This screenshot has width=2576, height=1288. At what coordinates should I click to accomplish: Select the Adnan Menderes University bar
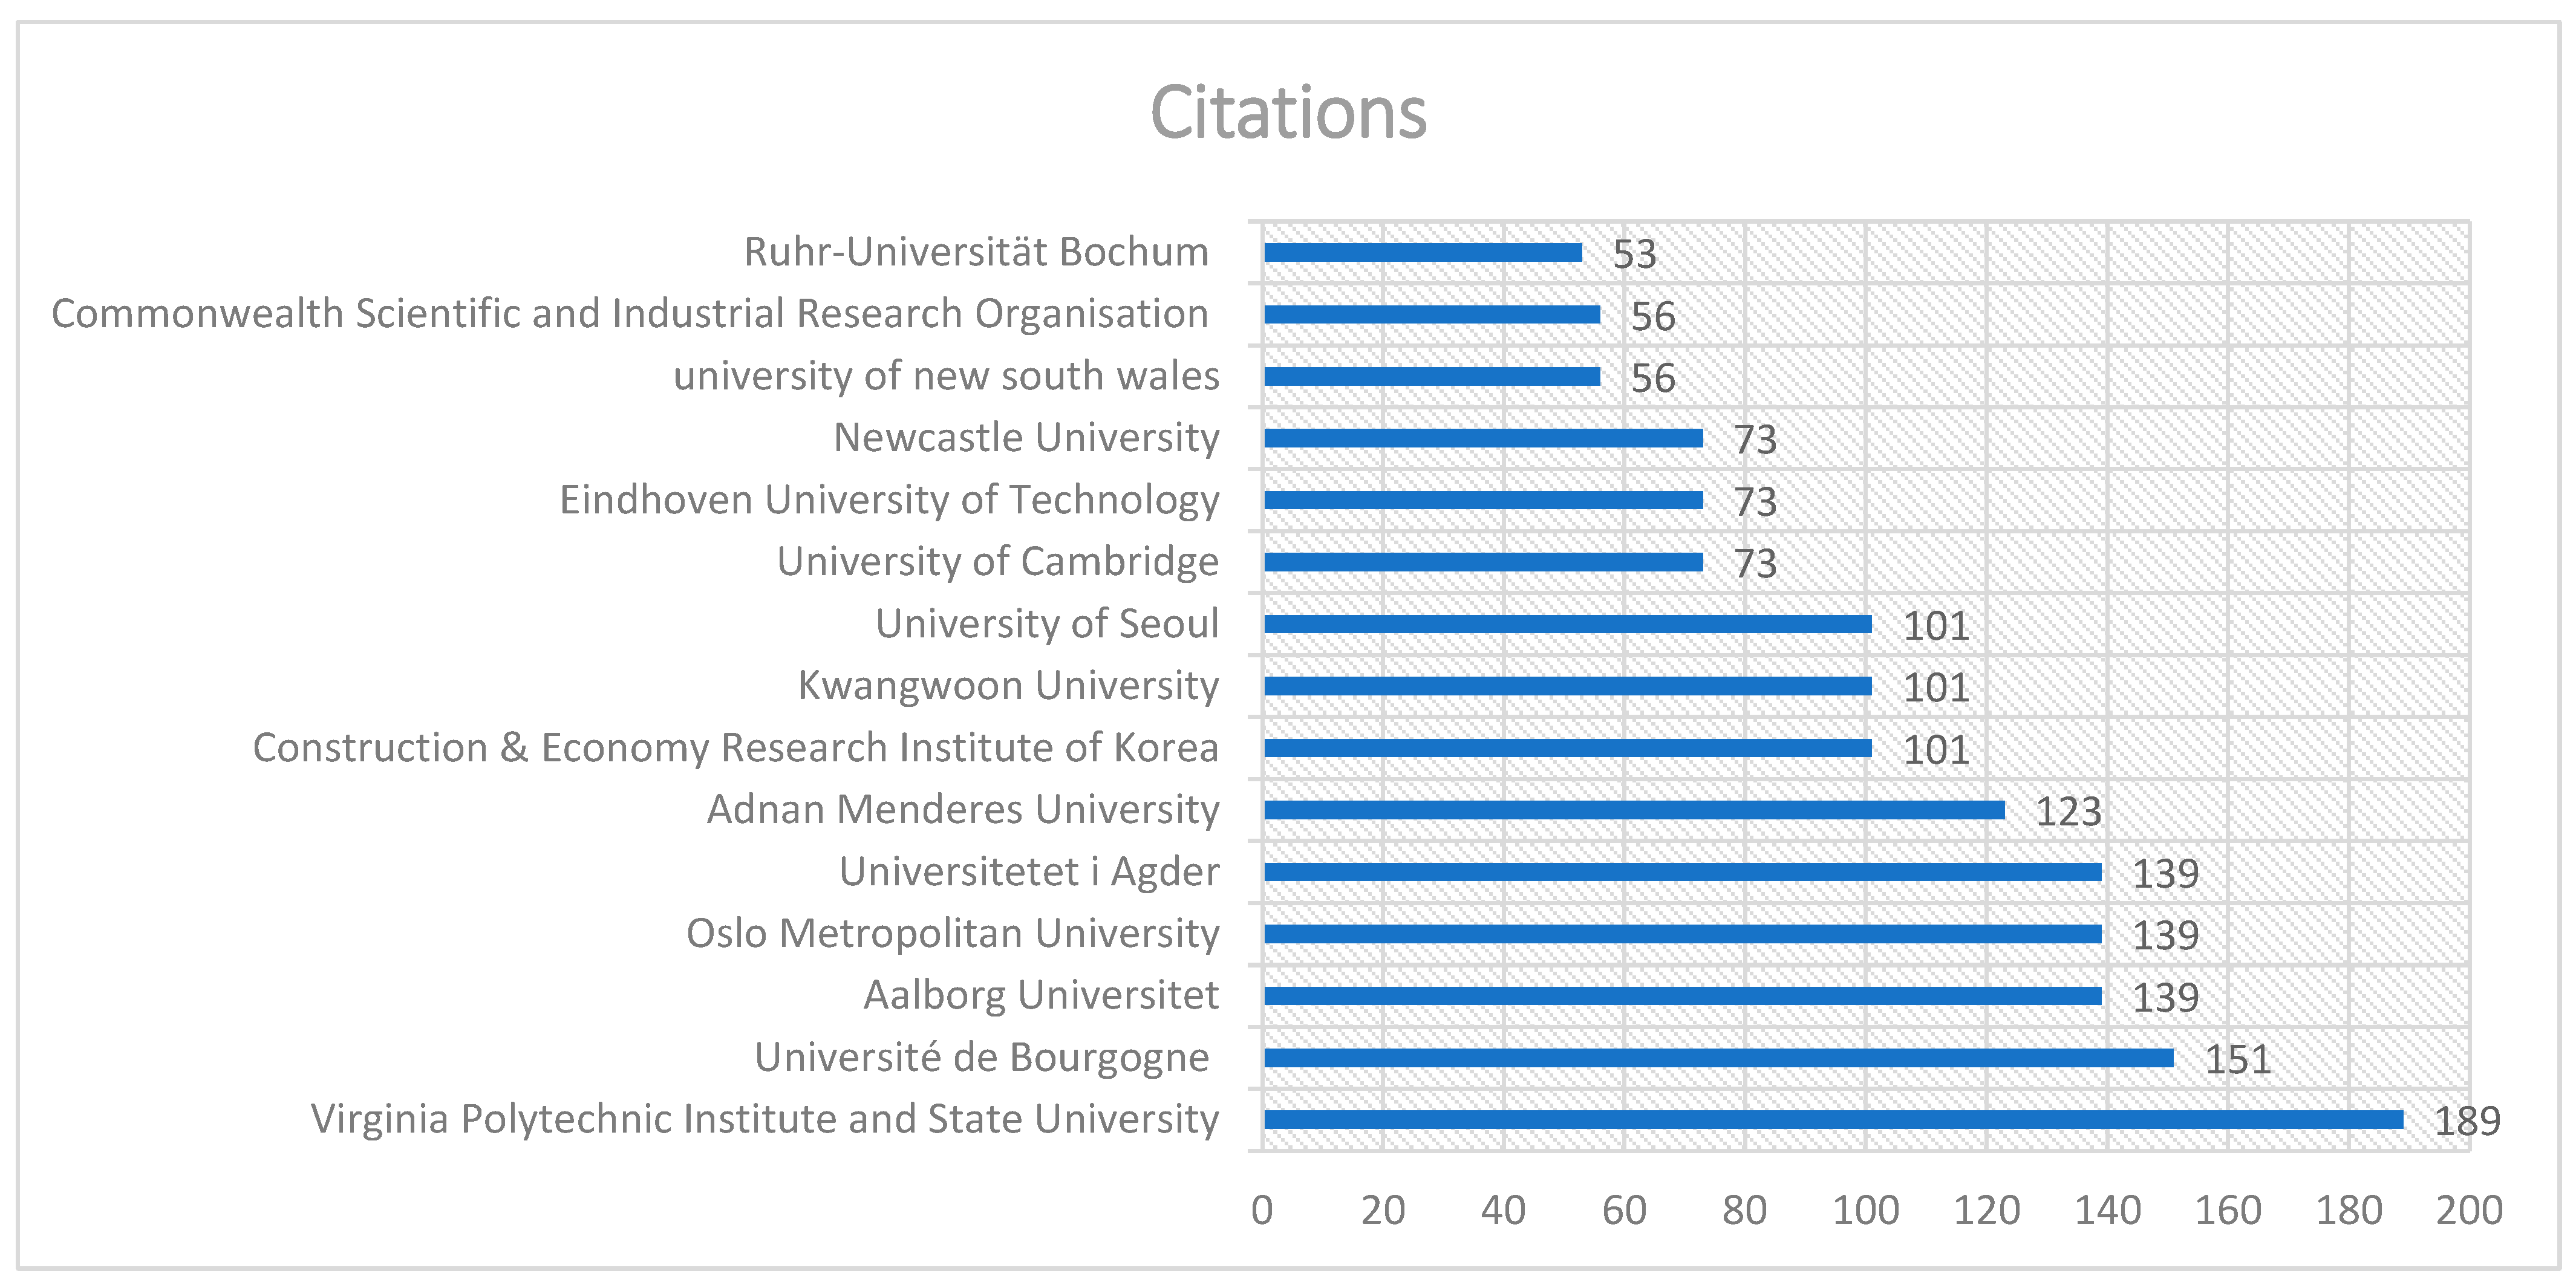[x=1633, y=810]
